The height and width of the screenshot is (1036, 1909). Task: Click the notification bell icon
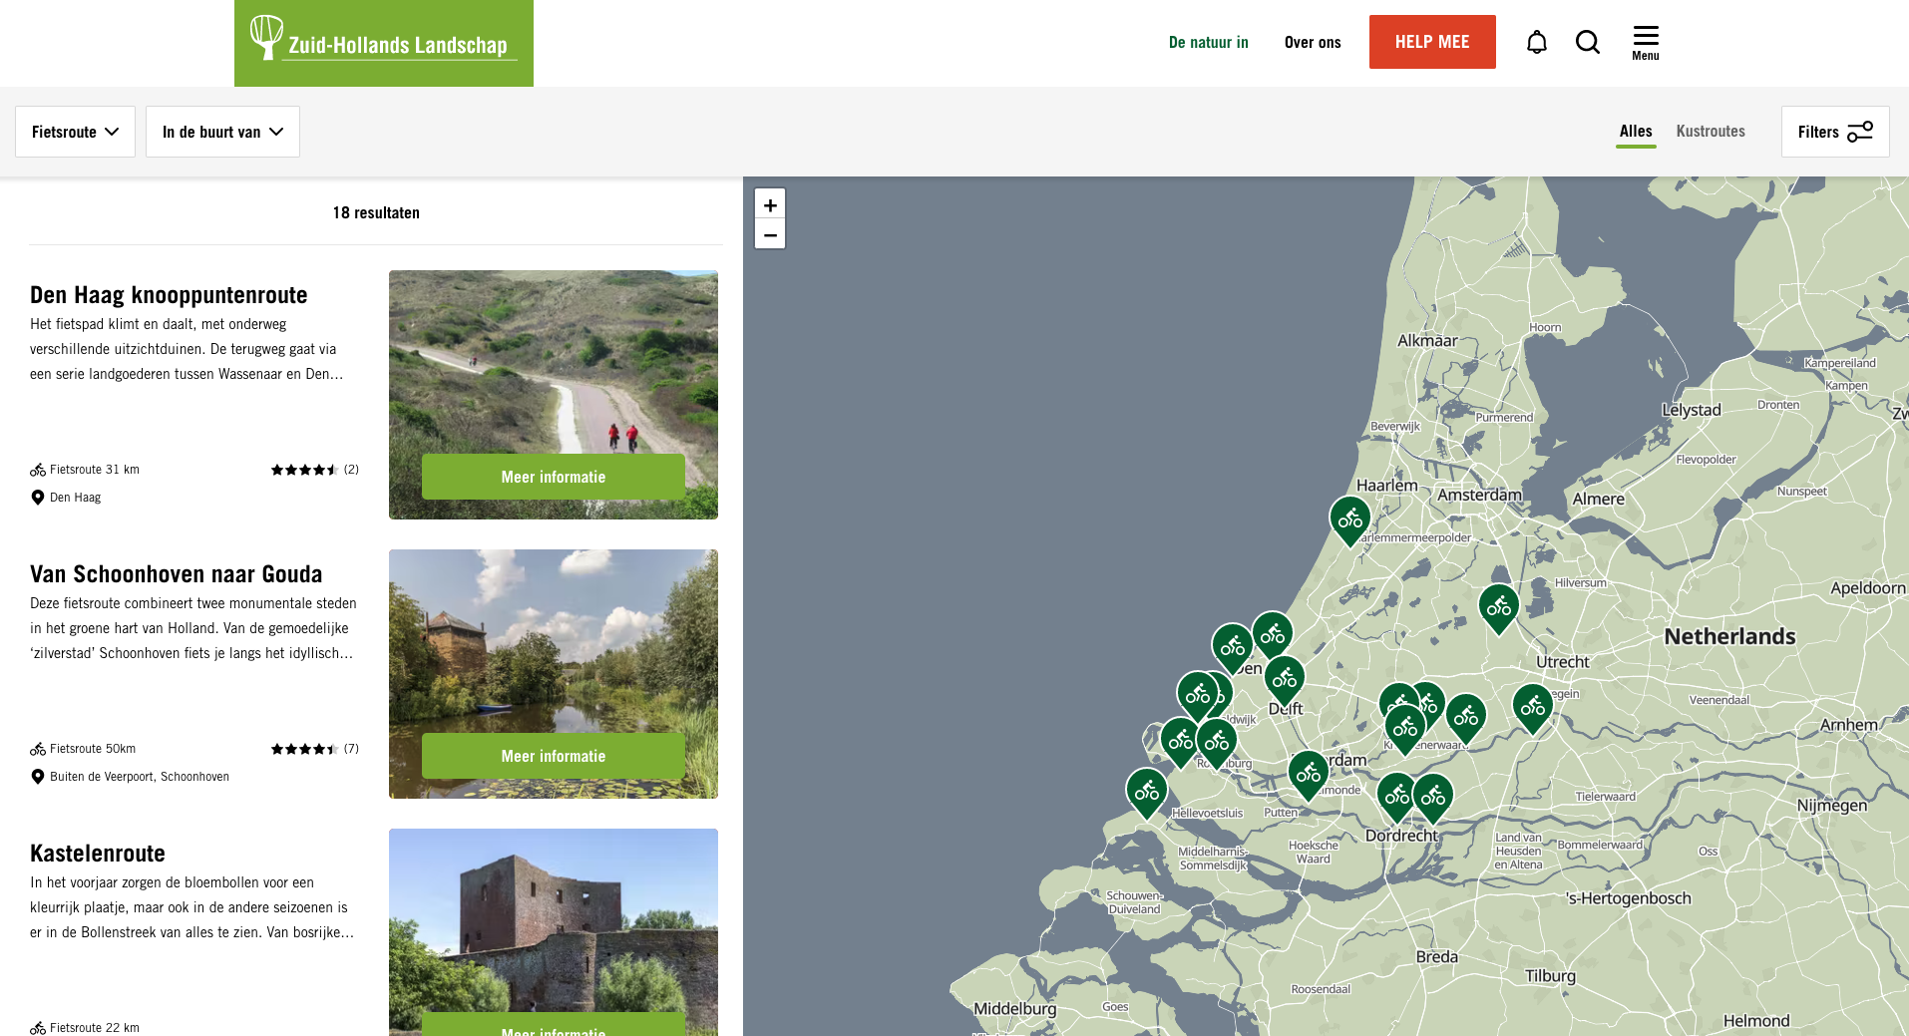click(x=1536, y=42)
